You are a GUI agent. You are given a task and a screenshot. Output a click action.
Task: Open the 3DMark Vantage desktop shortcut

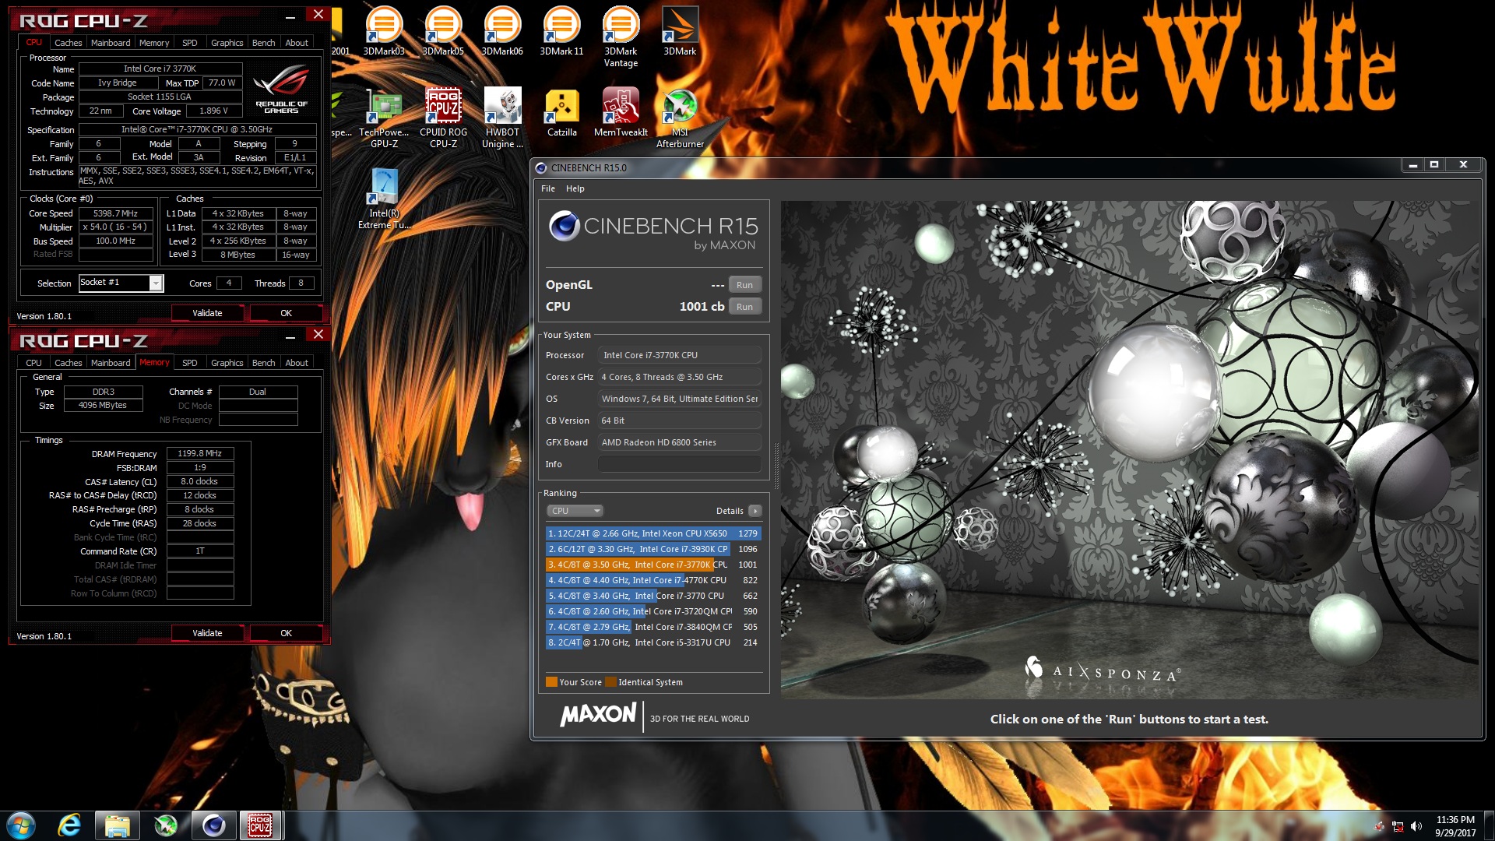pos(621,37)
